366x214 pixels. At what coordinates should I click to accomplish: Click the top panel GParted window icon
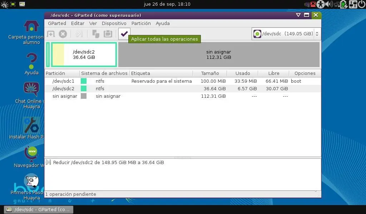point(22,4)
